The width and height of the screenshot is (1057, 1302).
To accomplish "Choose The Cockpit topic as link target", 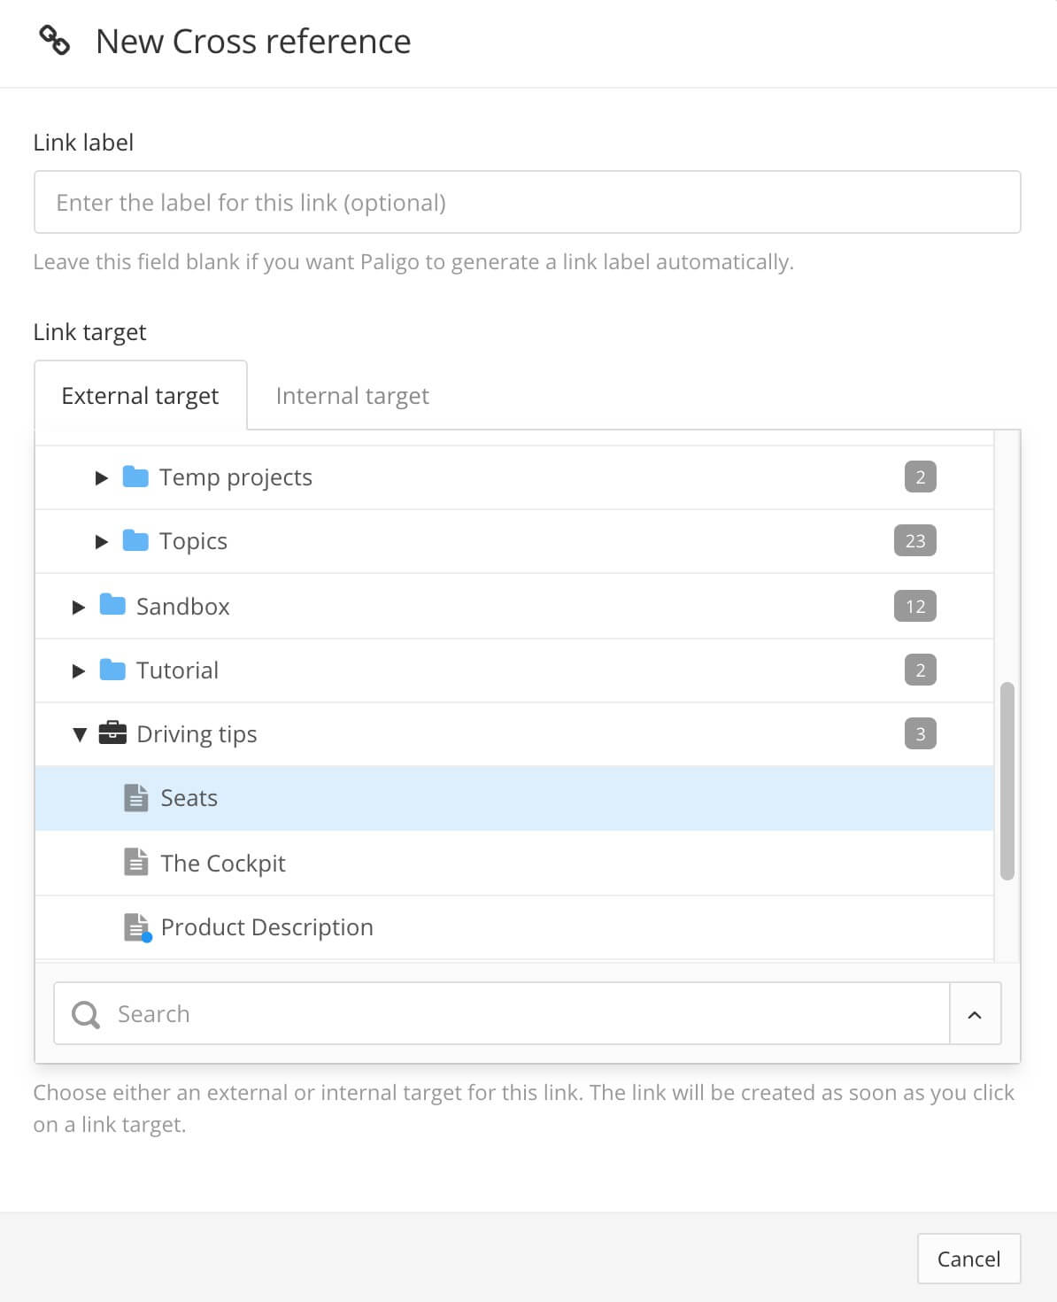I will (x=223, y=864).
